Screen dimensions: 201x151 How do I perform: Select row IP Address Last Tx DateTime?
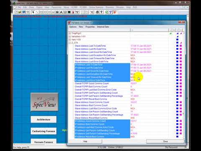tap(102, 65)
